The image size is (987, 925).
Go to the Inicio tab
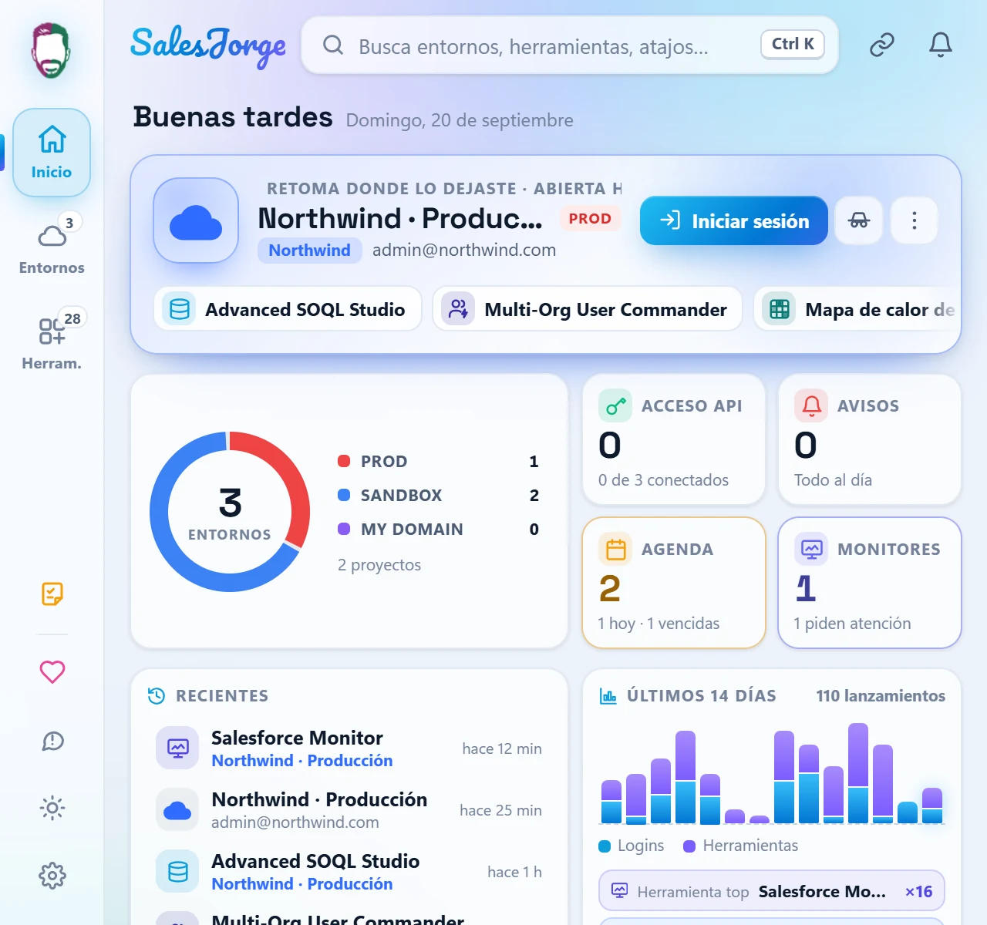tap(52, 153)
